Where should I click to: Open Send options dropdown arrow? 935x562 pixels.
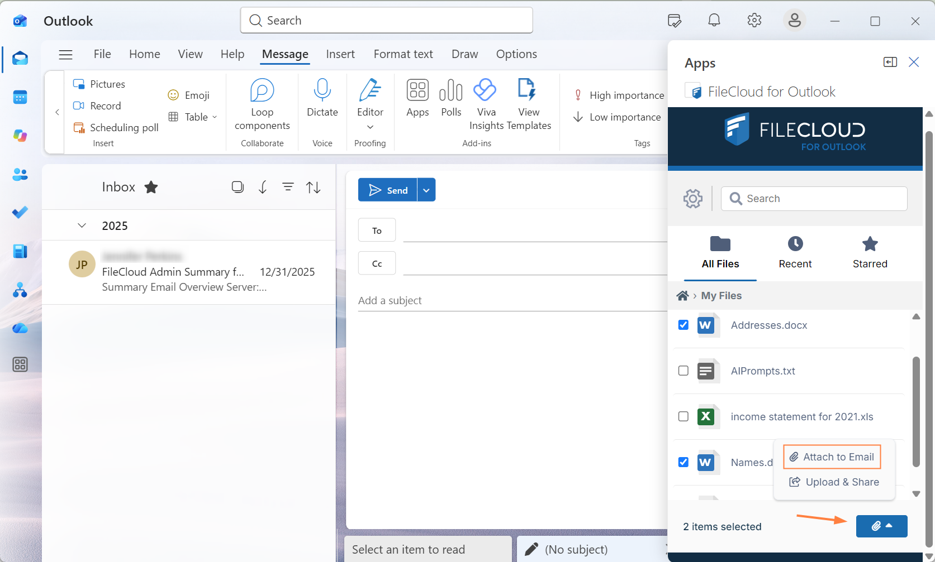[x=426, y=190]
